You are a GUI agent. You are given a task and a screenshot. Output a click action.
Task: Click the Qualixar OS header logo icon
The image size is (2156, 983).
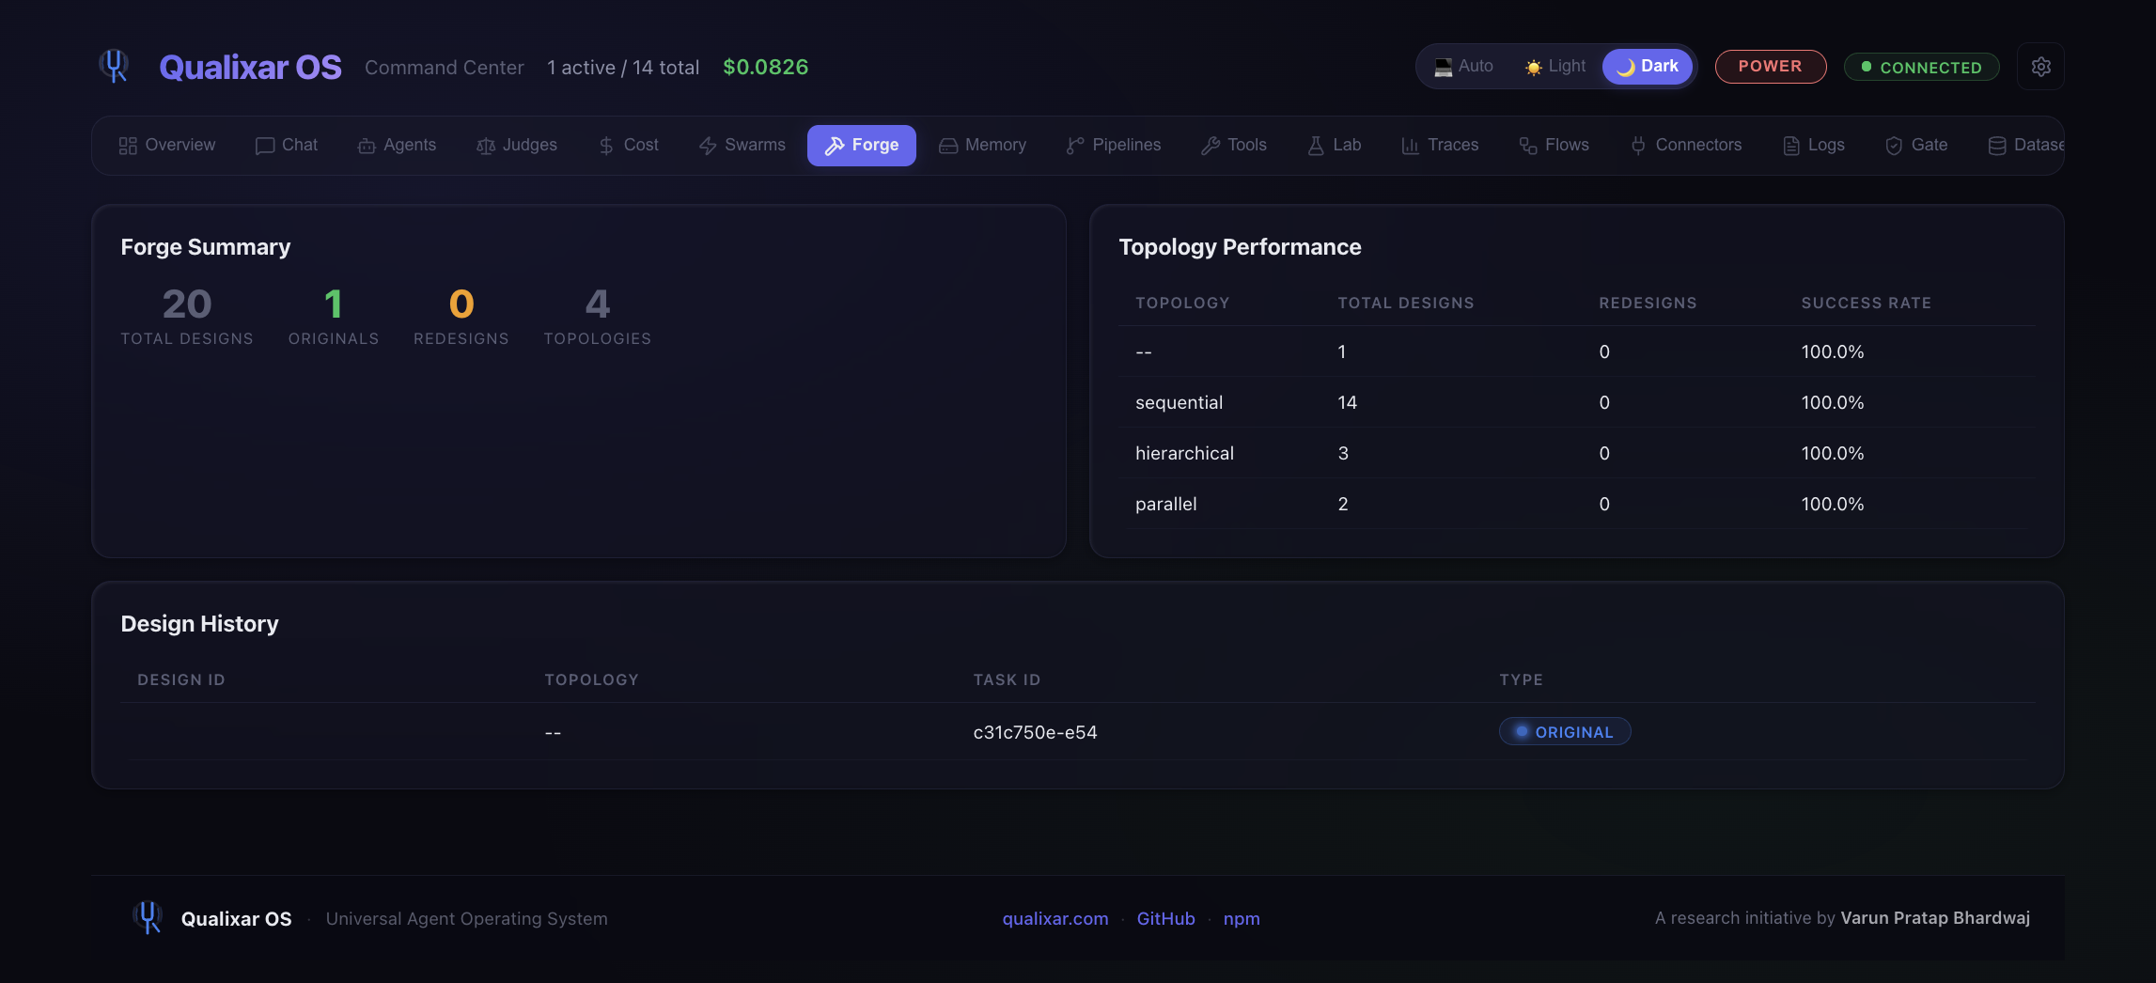click(x=115, y=66)
